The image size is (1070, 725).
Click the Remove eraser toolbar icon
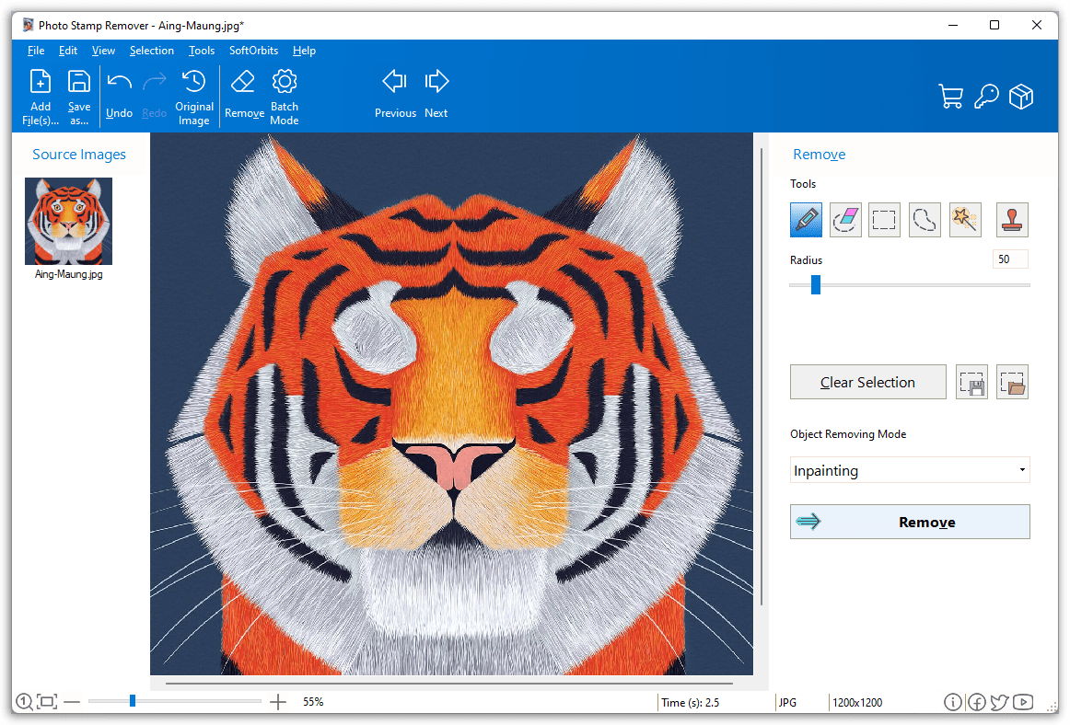pyautogui.click(x=244, y=94)
